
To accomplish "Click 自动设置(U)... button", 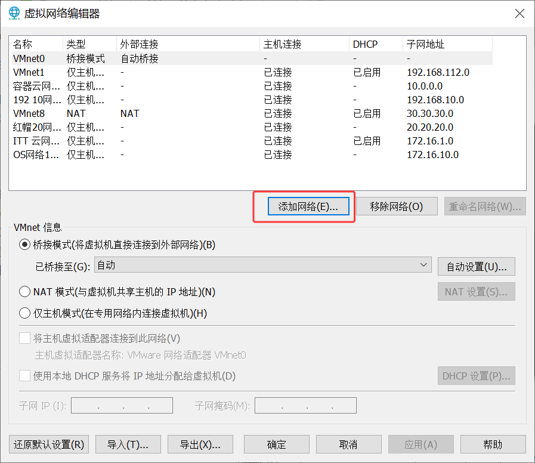I will coord(477,266).
